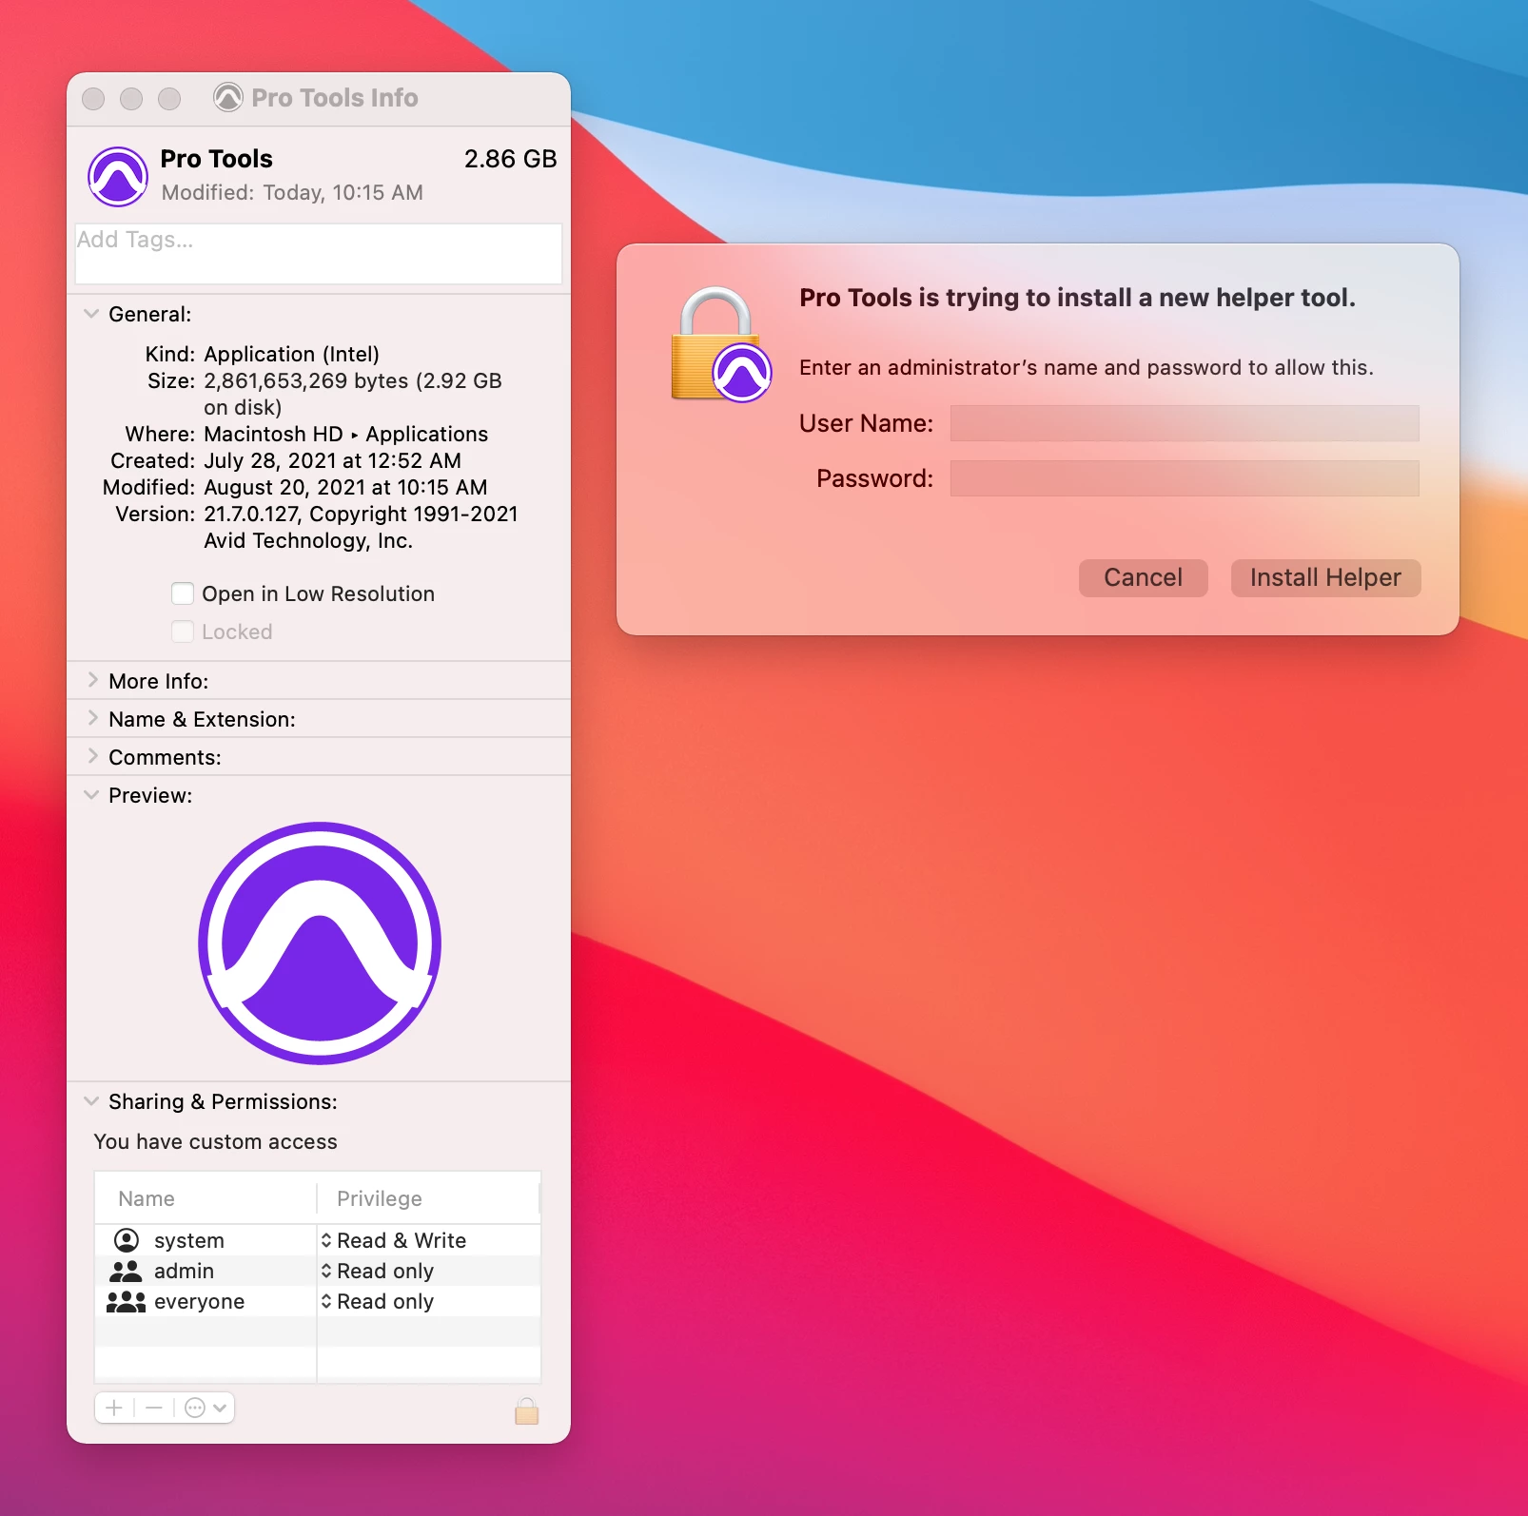Click the Macintosh HD Applications path text

345,434
